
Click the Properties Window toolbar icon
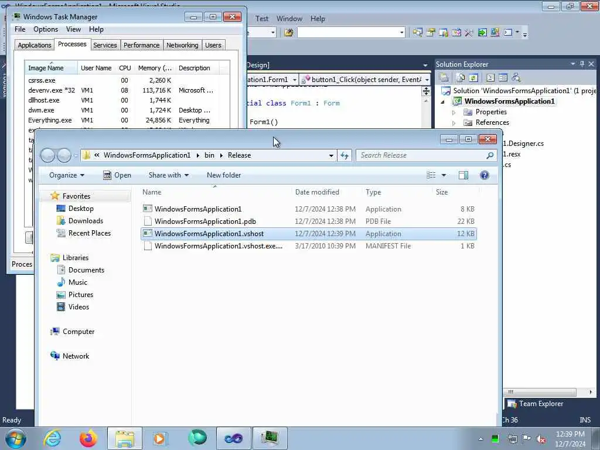431,33
